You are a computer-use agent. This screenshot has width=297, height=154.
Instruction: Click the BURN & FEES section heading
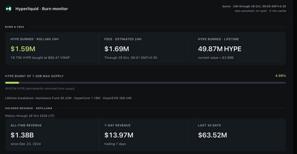tap(15, 27)
